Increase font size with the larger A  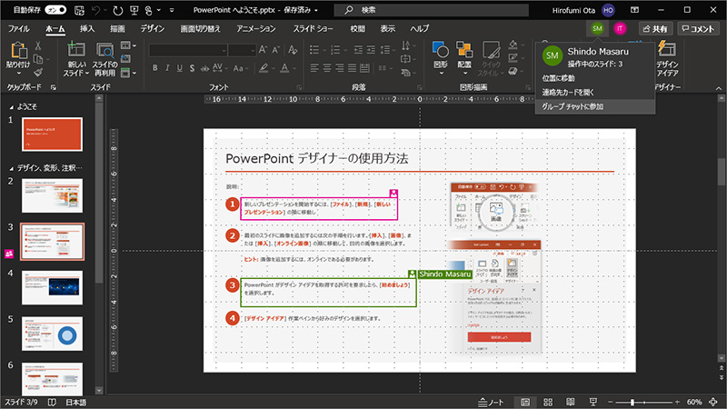(263, 50)
